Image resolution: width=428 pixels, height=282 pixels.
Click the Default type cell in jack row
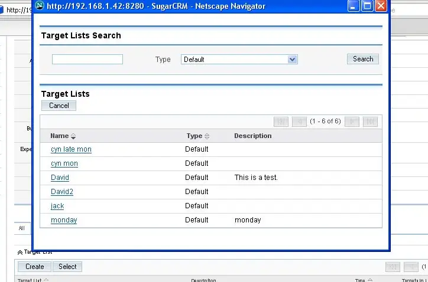tap(196, 206)
